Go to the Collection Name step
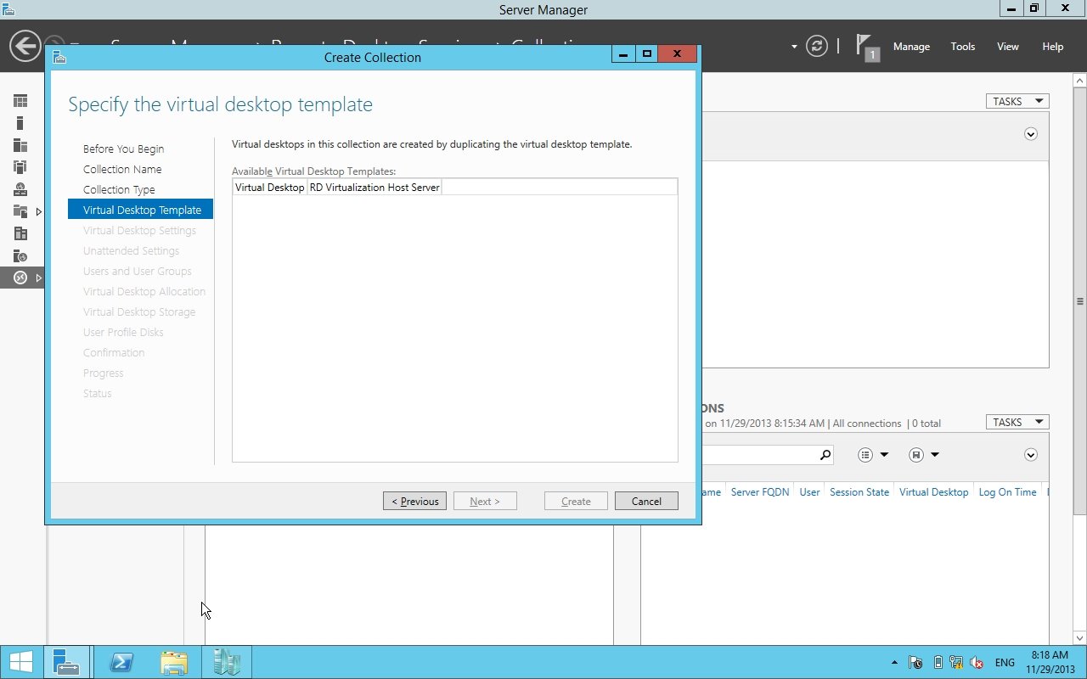 tap(122, 169)
